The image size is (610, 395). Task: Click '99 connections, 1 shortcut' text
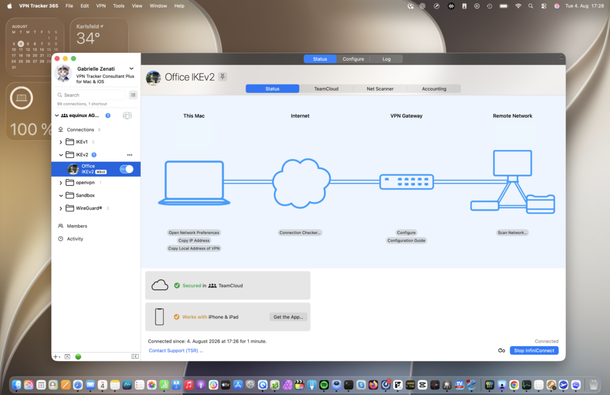coord(82,104)
